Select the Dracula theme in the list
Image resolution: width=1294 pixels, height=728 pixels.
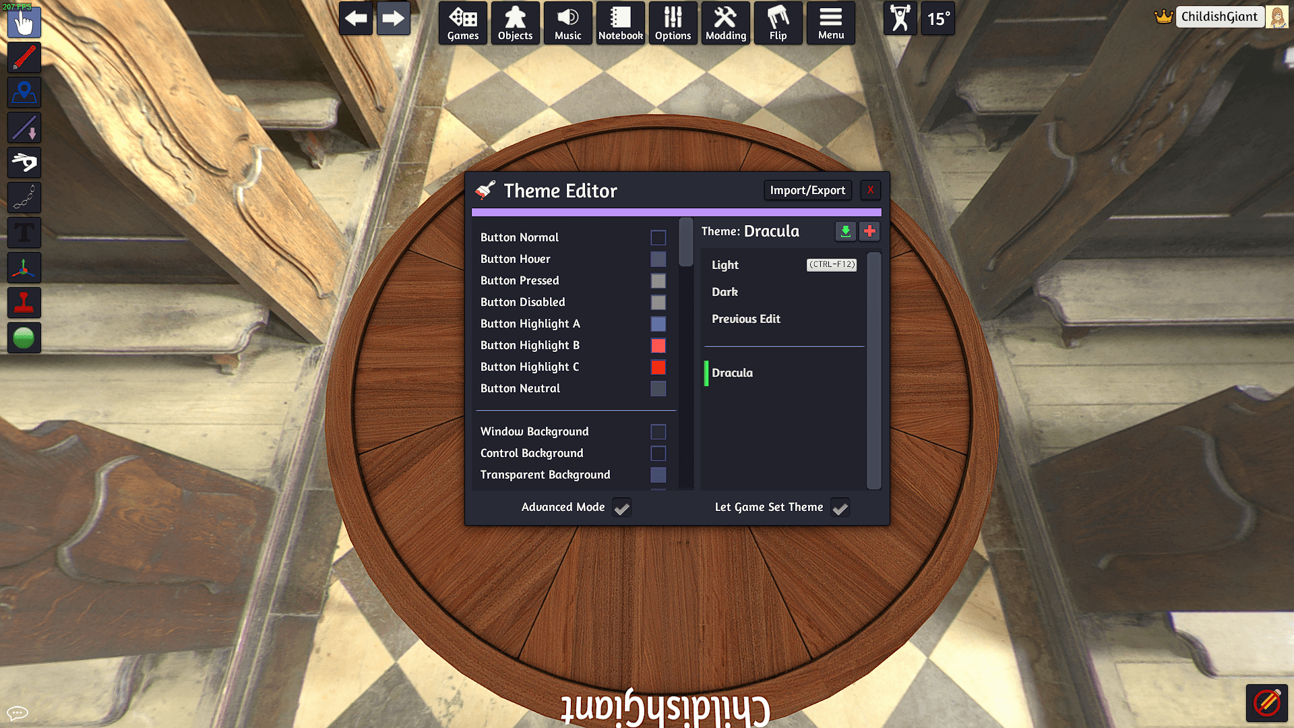[x=784, y=373]
